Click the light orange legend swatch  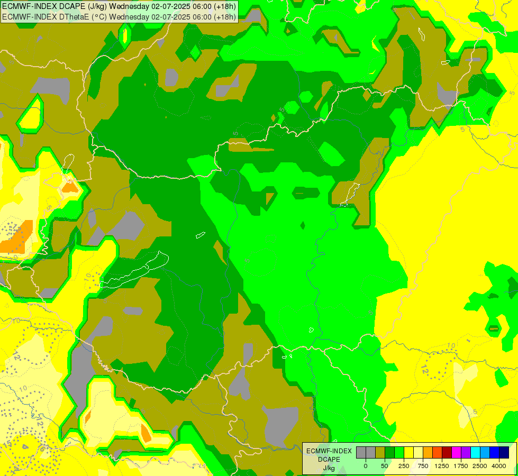click(428, 452)
